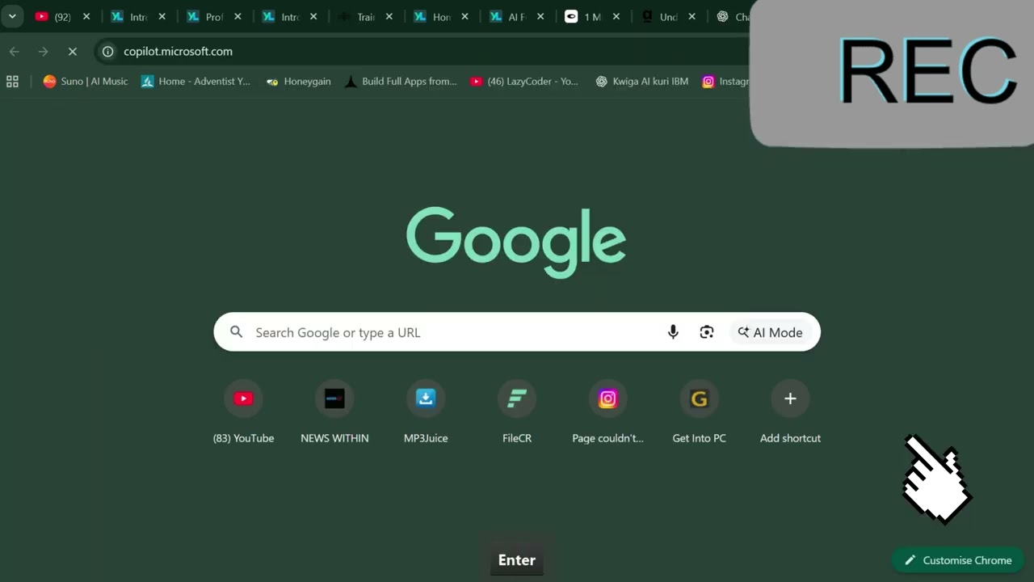Open the Kwiga AI kuri IBM bookmark
The width and height of the screenshot is (1034, 582).
coord(642,81)
